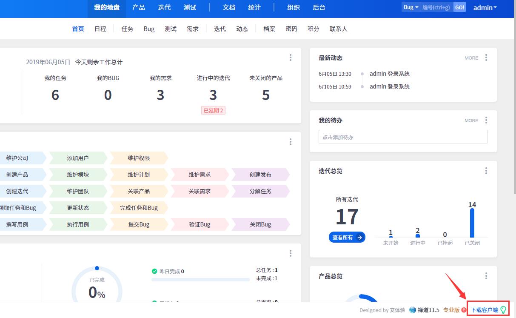Open the work summary panel three-dot menu

click(291, 58)
